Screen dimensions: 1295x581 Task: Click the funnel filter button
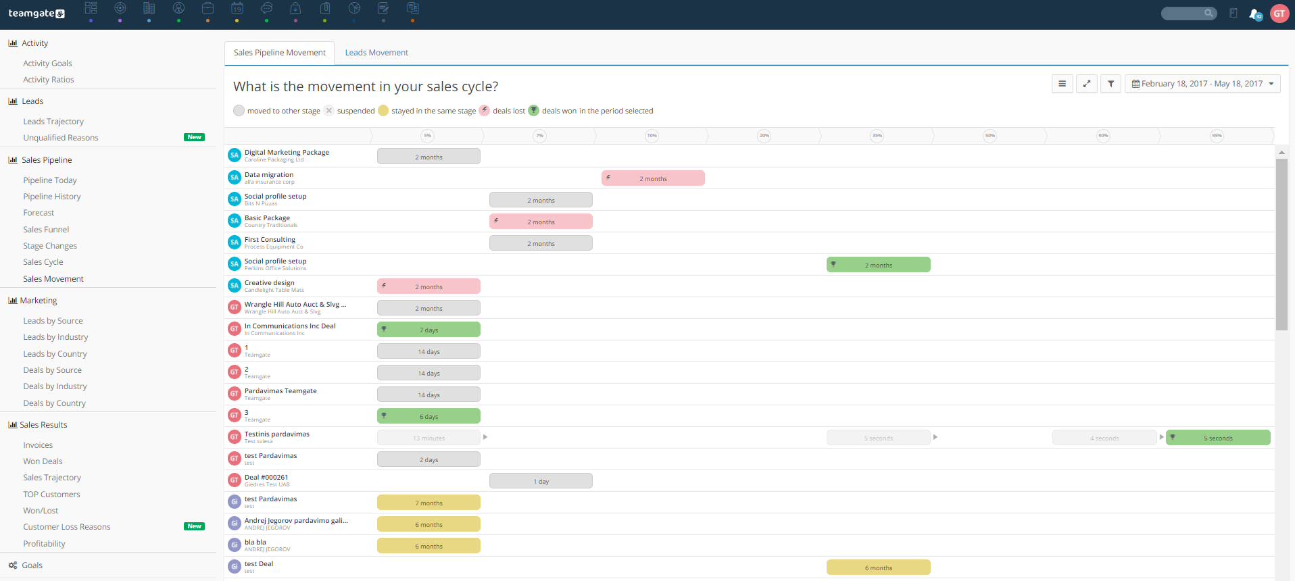click(1110, 84)
